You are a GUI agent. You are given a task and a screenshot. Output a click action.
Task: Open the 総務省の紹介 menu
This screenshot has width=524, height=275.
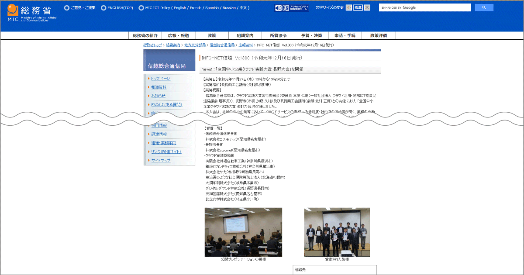(x=145, y=35)
